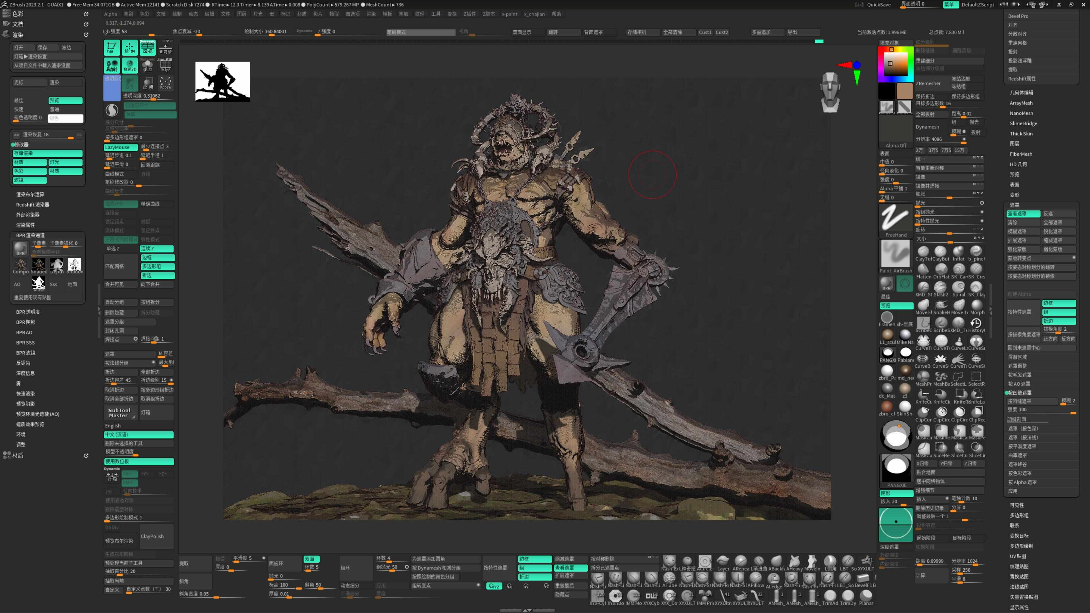Click QuickSave in the title bar
Image resolution: width=1090 pixels, height=613 pixels.
click(x=879, y=5)
